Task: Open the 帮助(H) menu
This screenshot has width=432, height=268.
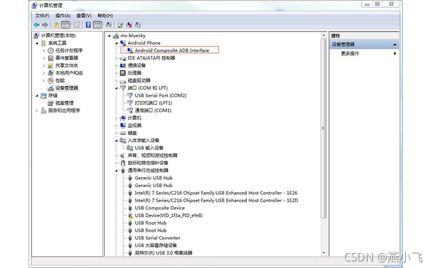Action: [x=105, y=15]
